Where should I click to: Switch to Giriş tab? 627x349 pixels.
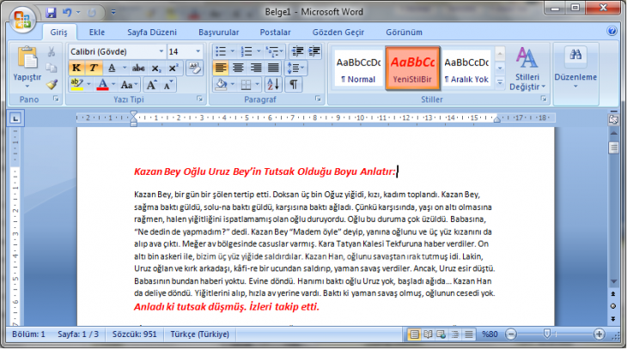58,33
